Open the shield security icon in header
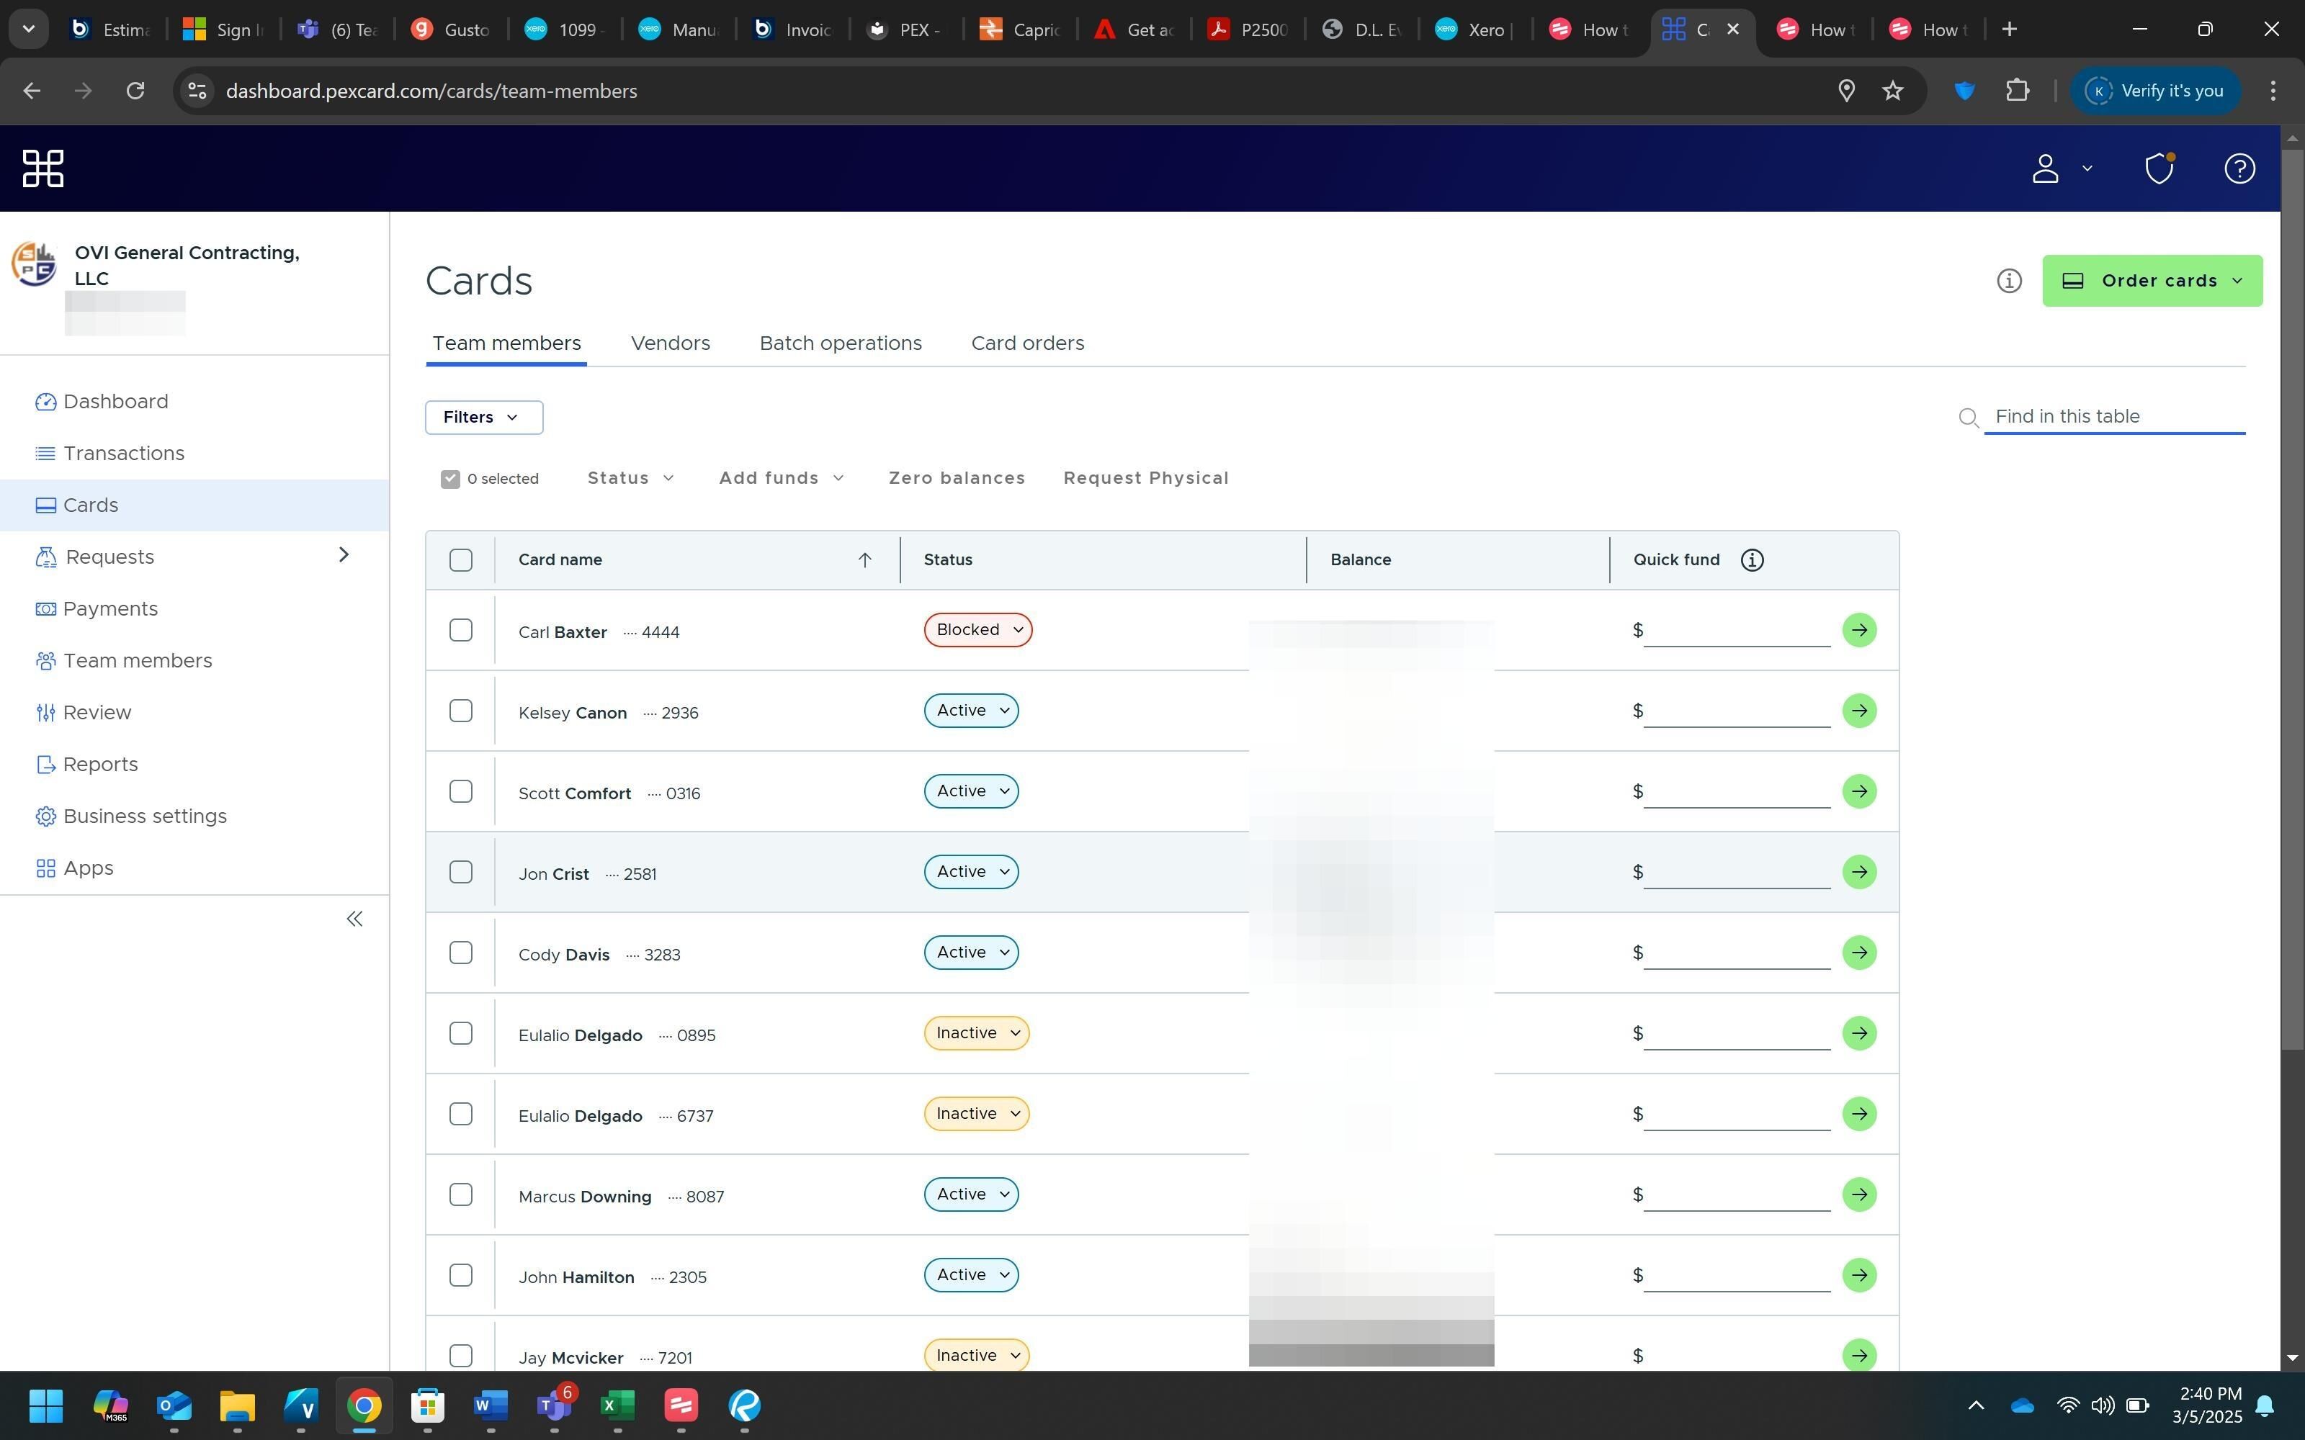Image resolution: width=2305 pixels, height=1440 pixels. point(2158,168)
